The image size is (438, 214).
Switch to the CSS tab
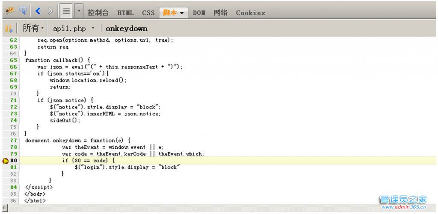(x=148, y=13)
